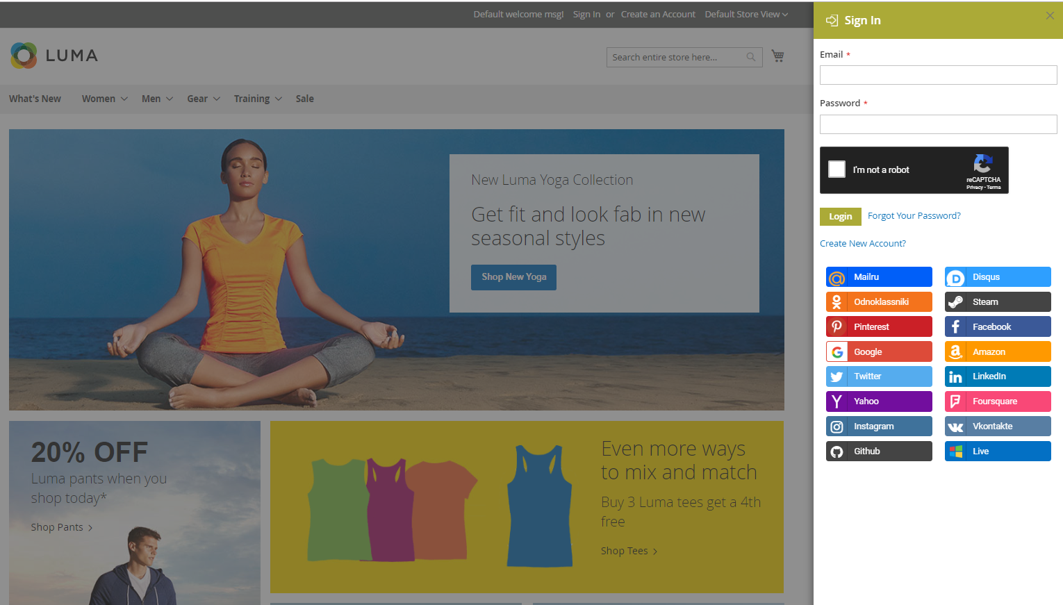Click the Email input field
The height and width of the screenshot is (605, 1063).
[x=938, y=75]
